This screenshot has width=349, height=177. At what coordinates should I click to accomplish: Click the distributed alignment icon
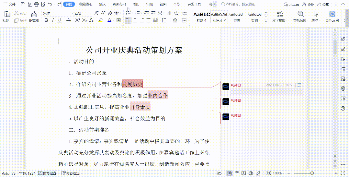pyautogui.click(x=155, y=20)
